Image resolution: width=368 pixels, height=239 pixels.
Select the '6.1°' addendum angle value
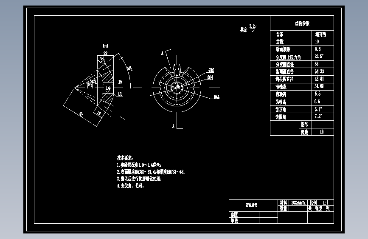coord(318,109)
